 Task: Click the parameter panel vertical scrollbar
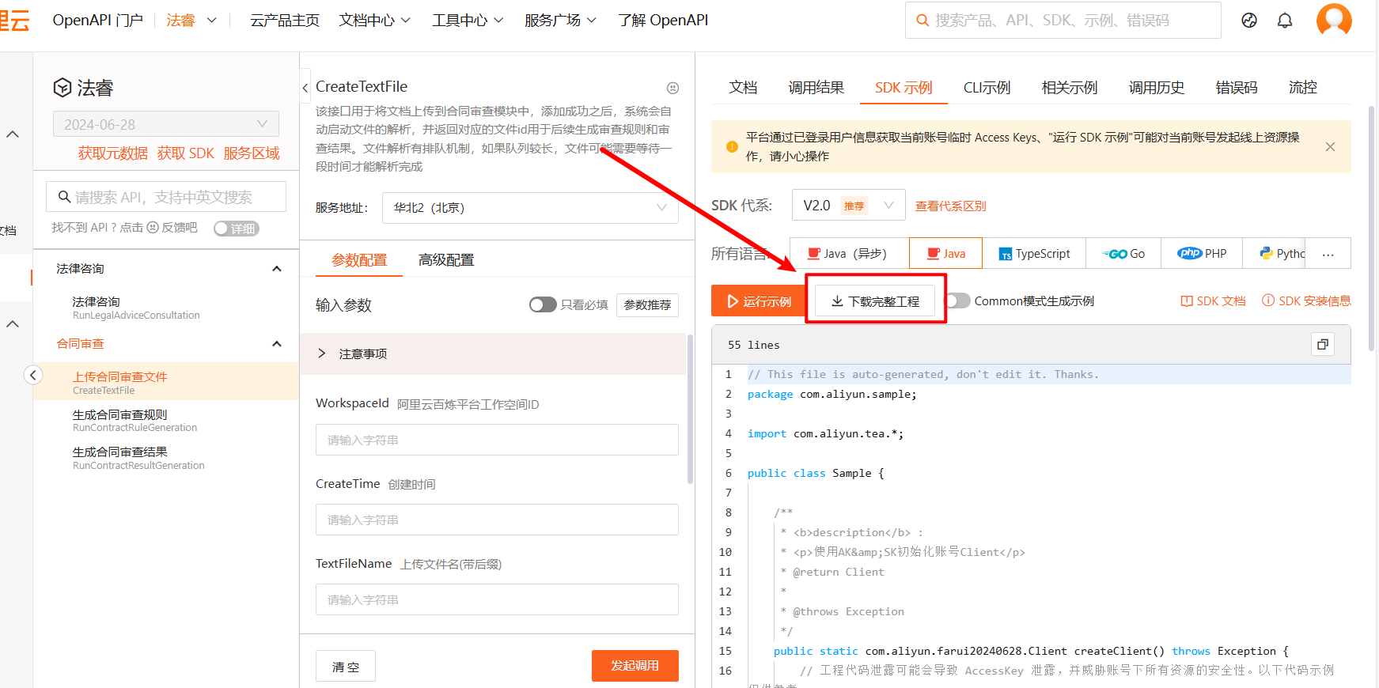(690, 408)
